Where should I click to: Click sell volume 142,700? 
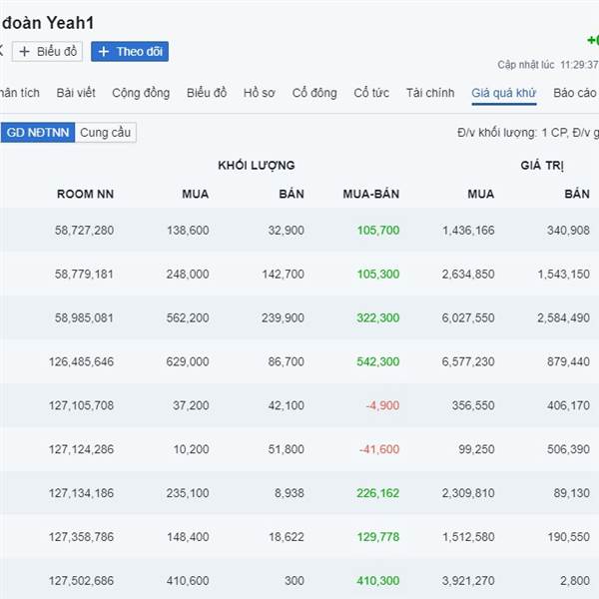284,274
